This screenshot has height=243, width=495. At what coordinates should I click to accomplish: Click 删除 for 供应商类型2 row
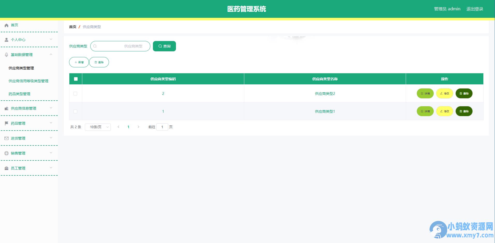tap(464, 93)
